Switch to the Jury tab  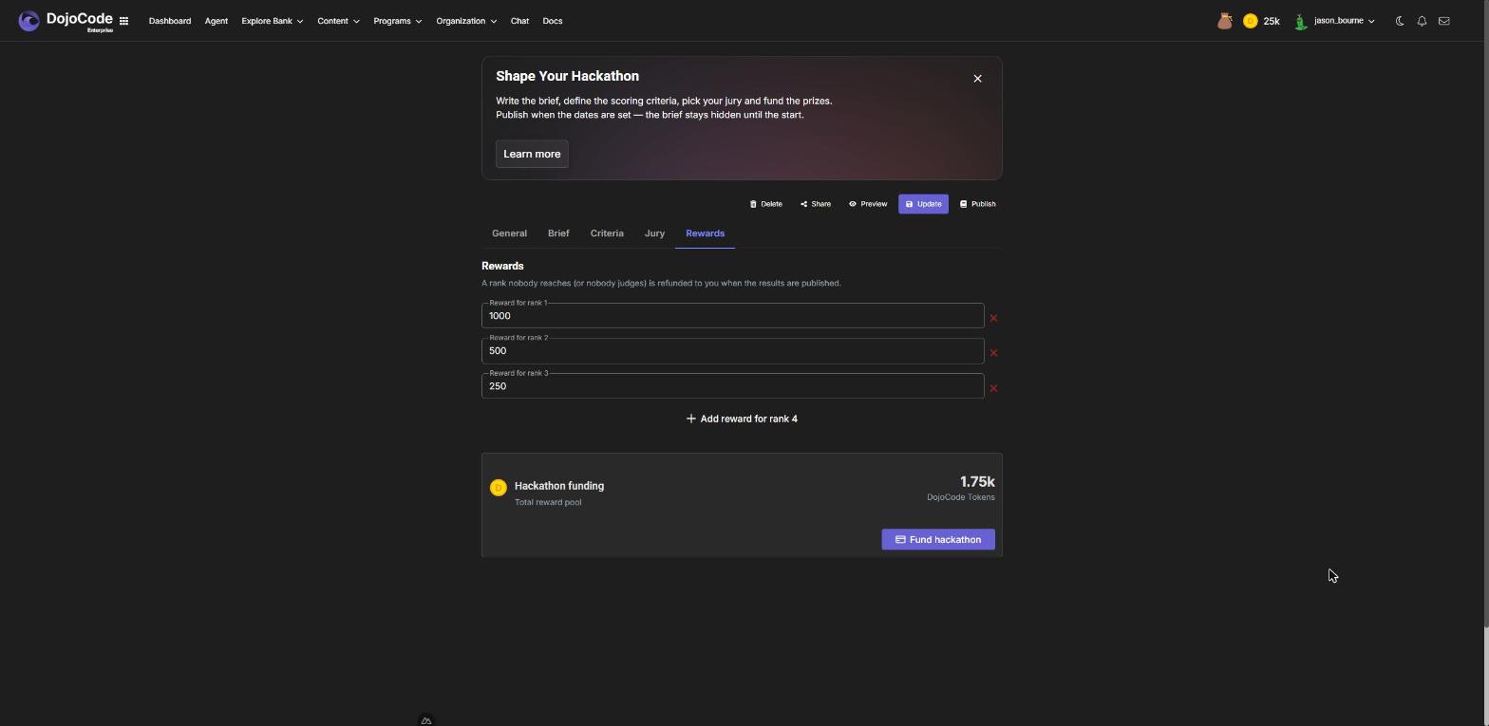tap(654, 233)
